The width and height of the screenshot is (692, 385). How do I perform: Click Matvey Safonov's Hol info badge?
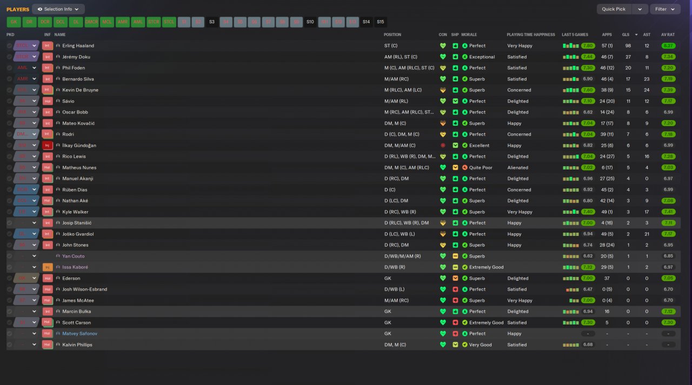coord(48,334)
